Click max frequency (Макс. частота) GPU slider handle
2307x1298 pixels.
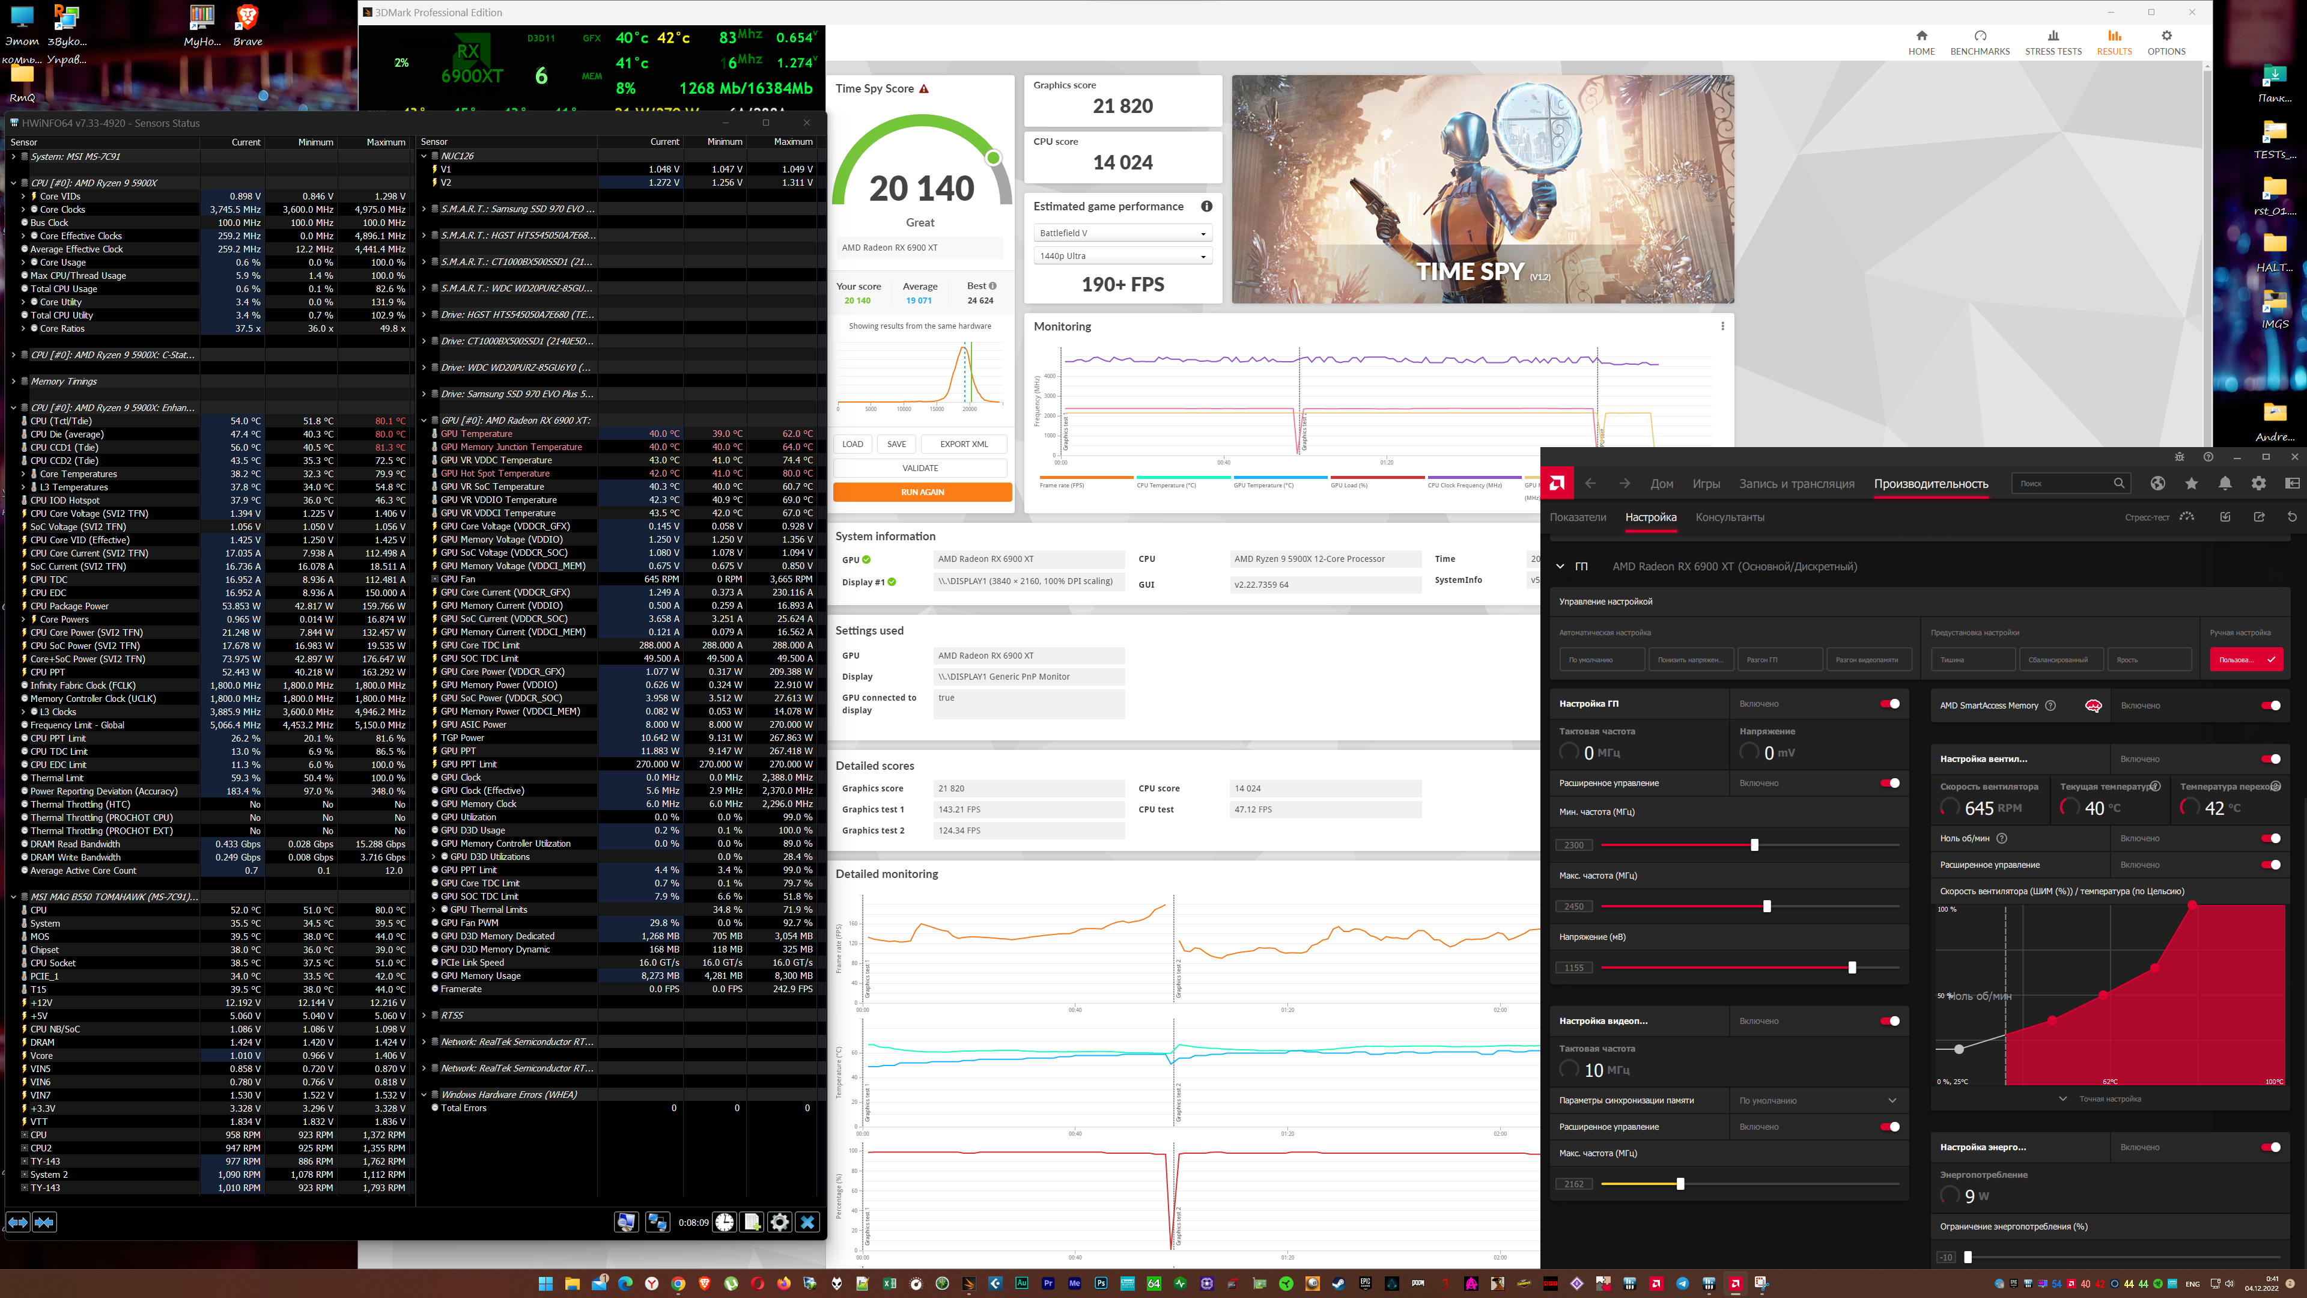(1766, 907)
